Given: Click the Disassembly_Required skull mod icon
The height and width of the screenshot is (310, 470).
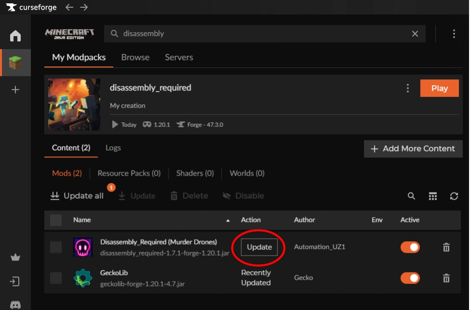Looking at the screenshot, I should pyautogui.click(x=83, y=247).
